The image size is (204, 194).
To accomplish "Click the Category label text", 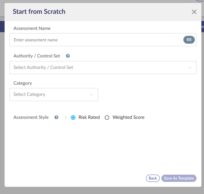I will click(x=23, y=83).
